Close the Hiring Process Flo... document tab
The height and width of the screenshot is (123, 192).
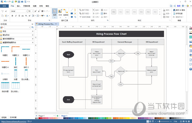coord(56,24)
